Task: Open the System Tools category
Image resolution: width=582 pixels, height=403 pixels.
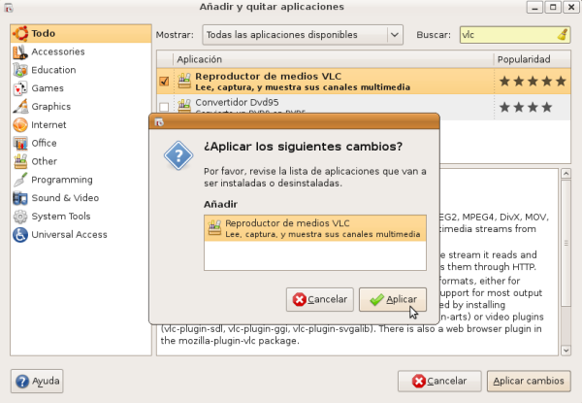Action: 60,217
